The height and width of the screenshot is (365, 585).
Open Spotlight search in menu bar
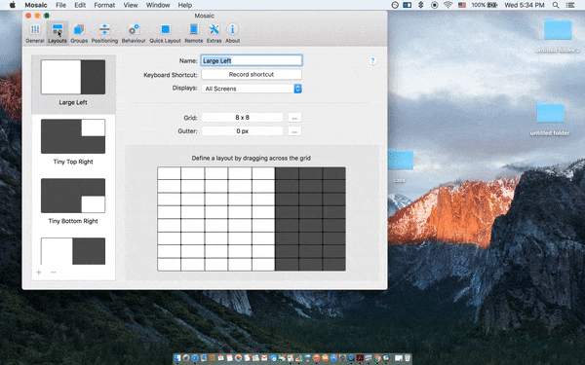(556, 5)
